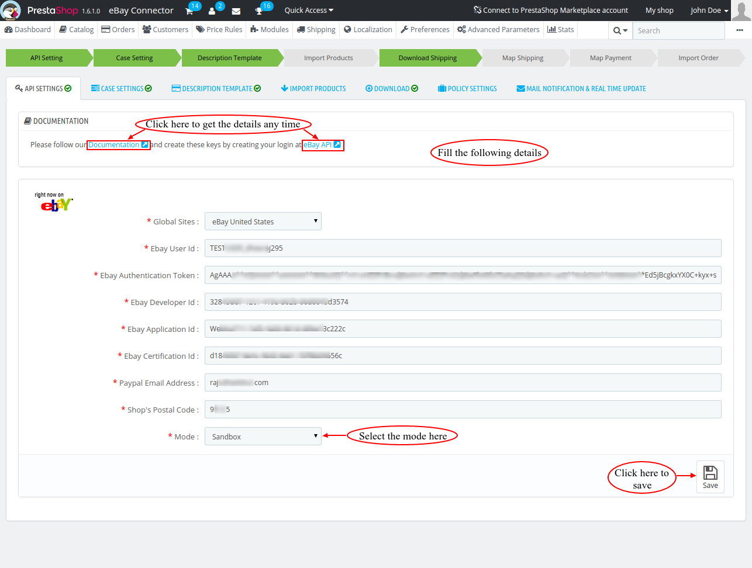This screenshot has height=568, width=752.
Task: Open the Global Sites dropdown
Action: tap(263, 221)
